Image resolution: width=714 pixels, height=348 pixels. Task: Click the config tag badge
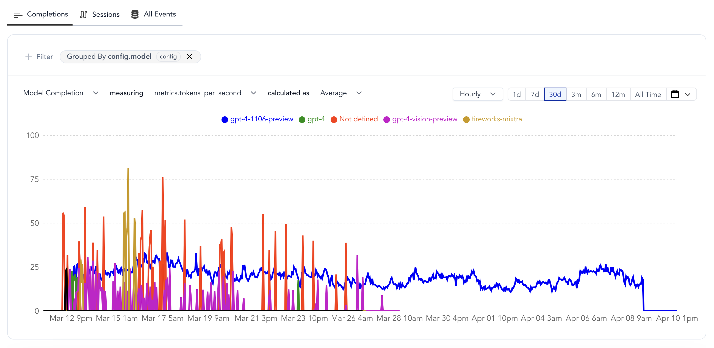point(168,57)
